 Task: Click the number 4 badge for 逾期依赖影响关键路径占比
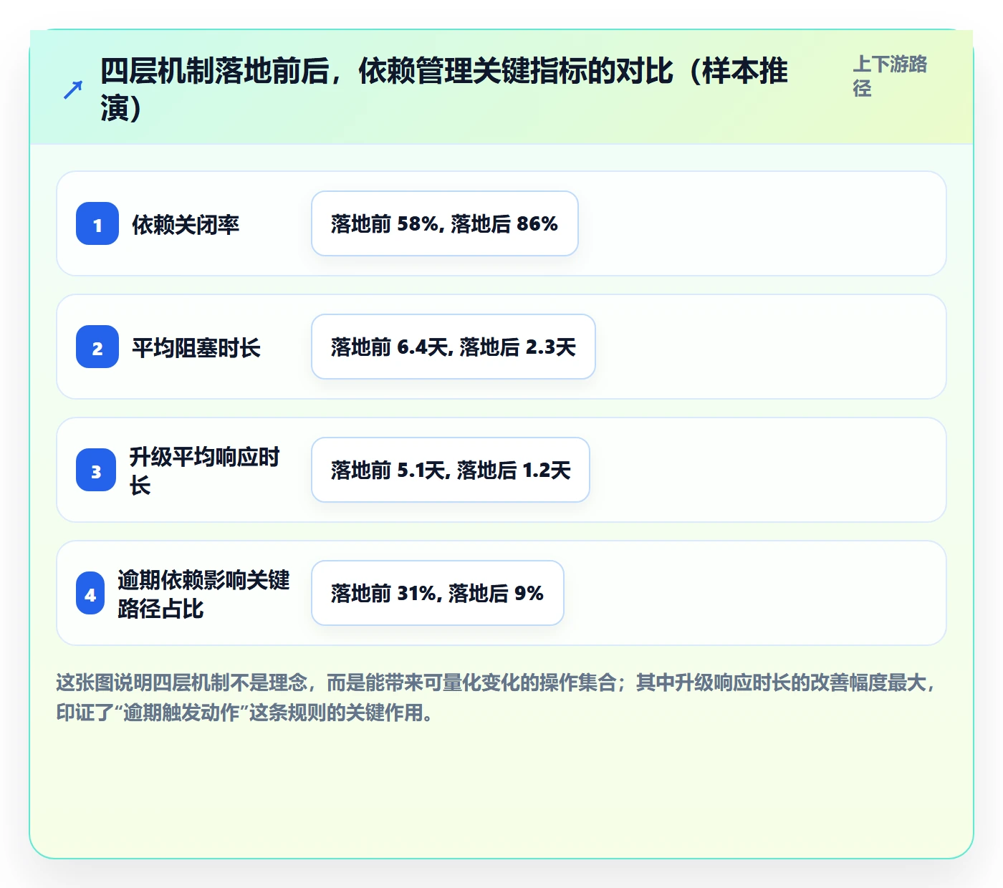click(x=90, y=593)
